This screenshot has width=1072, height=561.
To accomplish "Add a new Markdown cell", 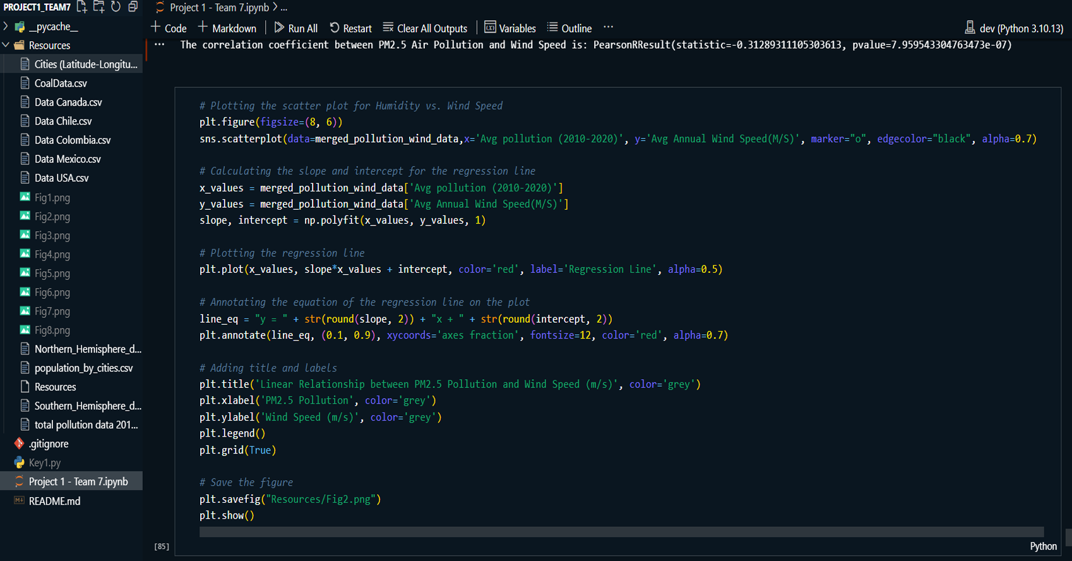I will [x=227, y=28].
